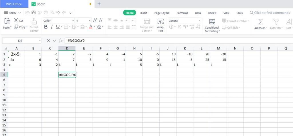Undo the last action
The width and height of the screenshot is (293, 136).
tap(58, 13)
